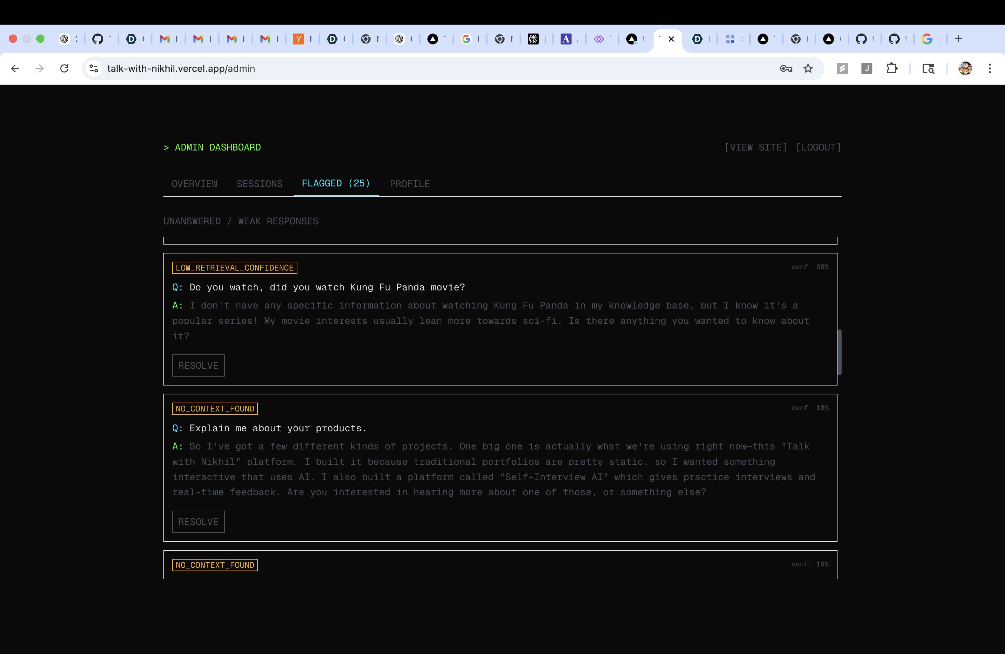Bookmark this page with star icon
The height and width of the screenshot is (654, 1005).
click(808, 68)
